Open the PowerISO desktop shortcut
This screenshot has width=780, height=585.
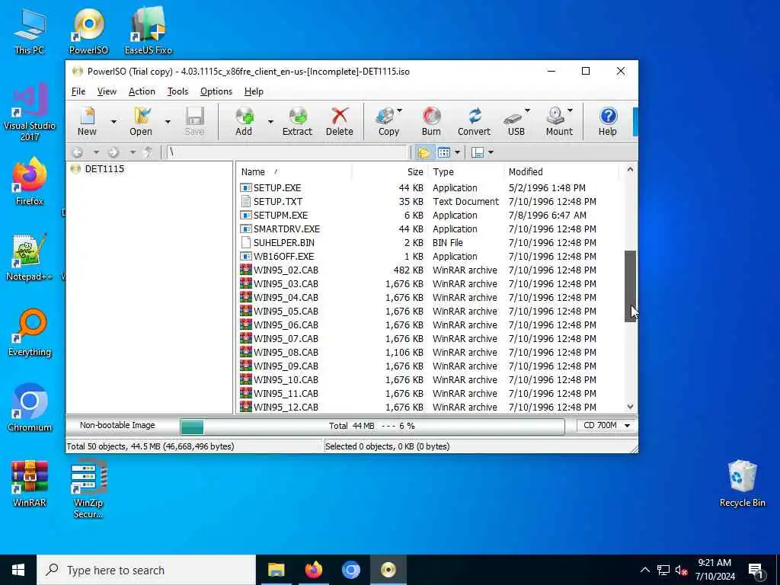[88, 30]
